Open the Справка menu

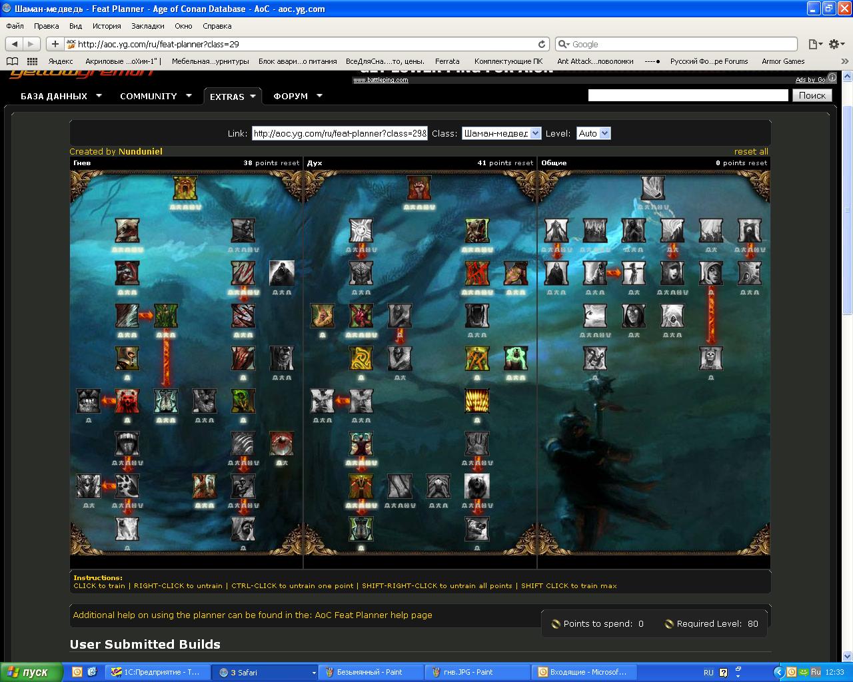tap(217, 26)
